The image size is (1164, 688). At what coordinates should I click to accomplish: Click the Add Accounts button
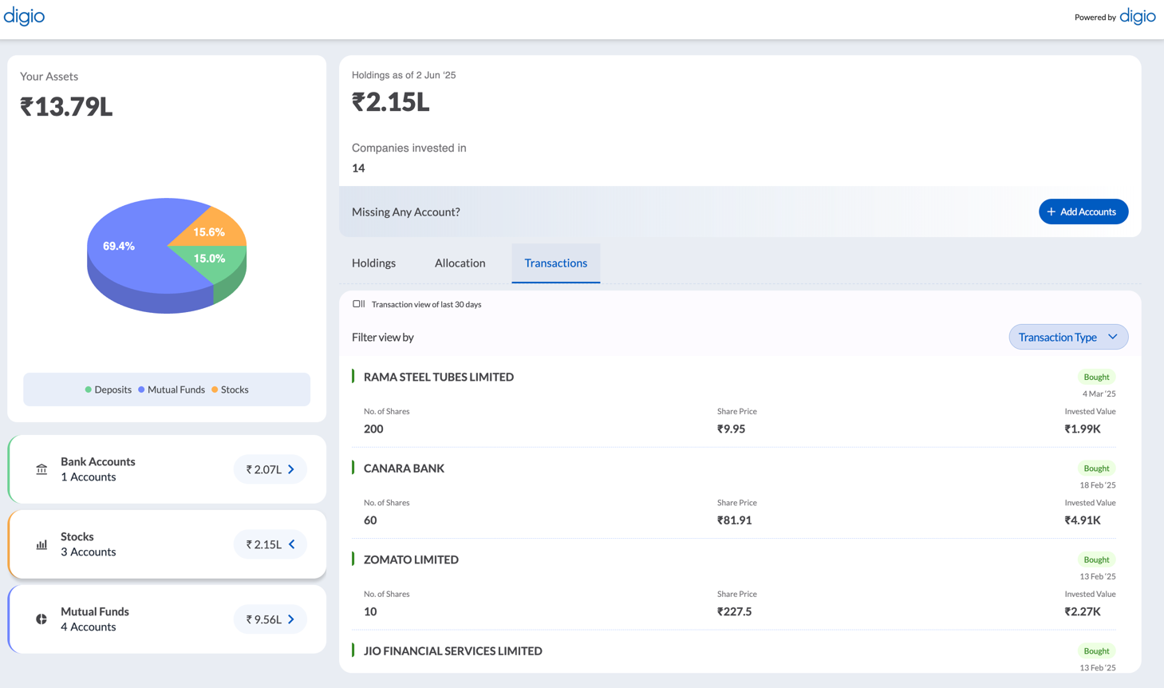1083,212
